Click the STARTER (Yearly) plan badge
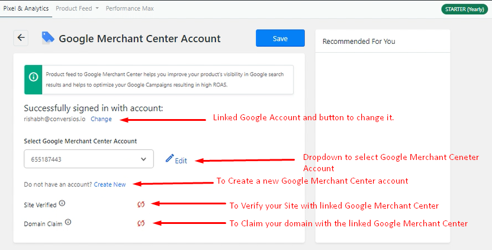492x250 pixels. click(x=464, y=9)
